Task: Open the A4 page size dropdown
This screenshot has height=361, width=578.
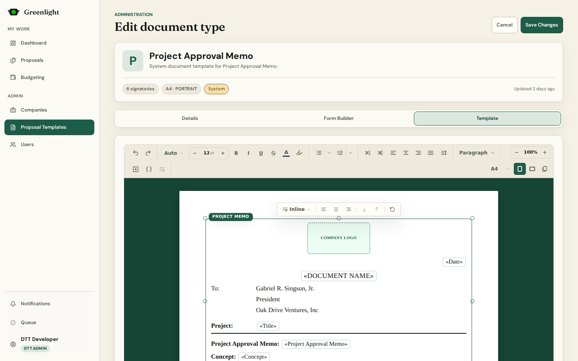Action: point(500,169)
